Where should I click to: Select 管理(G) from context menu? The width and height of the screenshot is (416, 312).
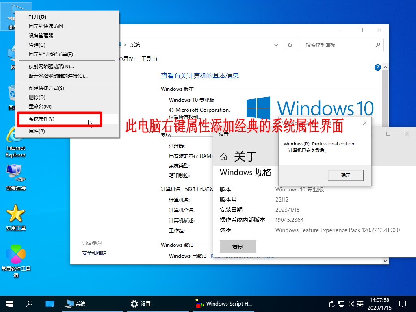67,45
